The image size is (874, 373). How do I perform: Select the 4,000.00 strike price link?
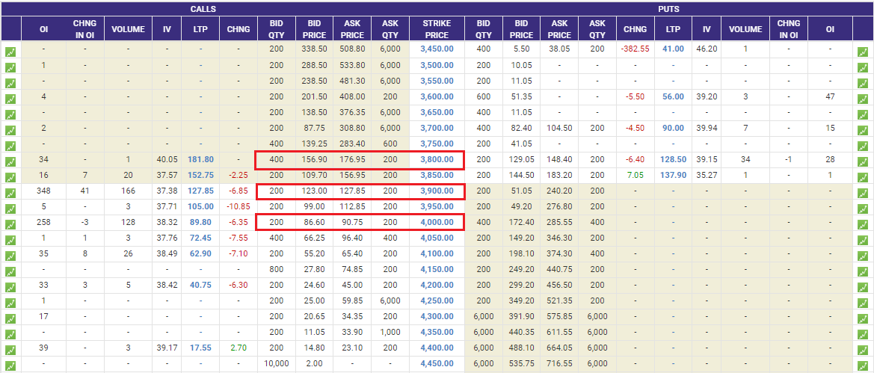437,222
